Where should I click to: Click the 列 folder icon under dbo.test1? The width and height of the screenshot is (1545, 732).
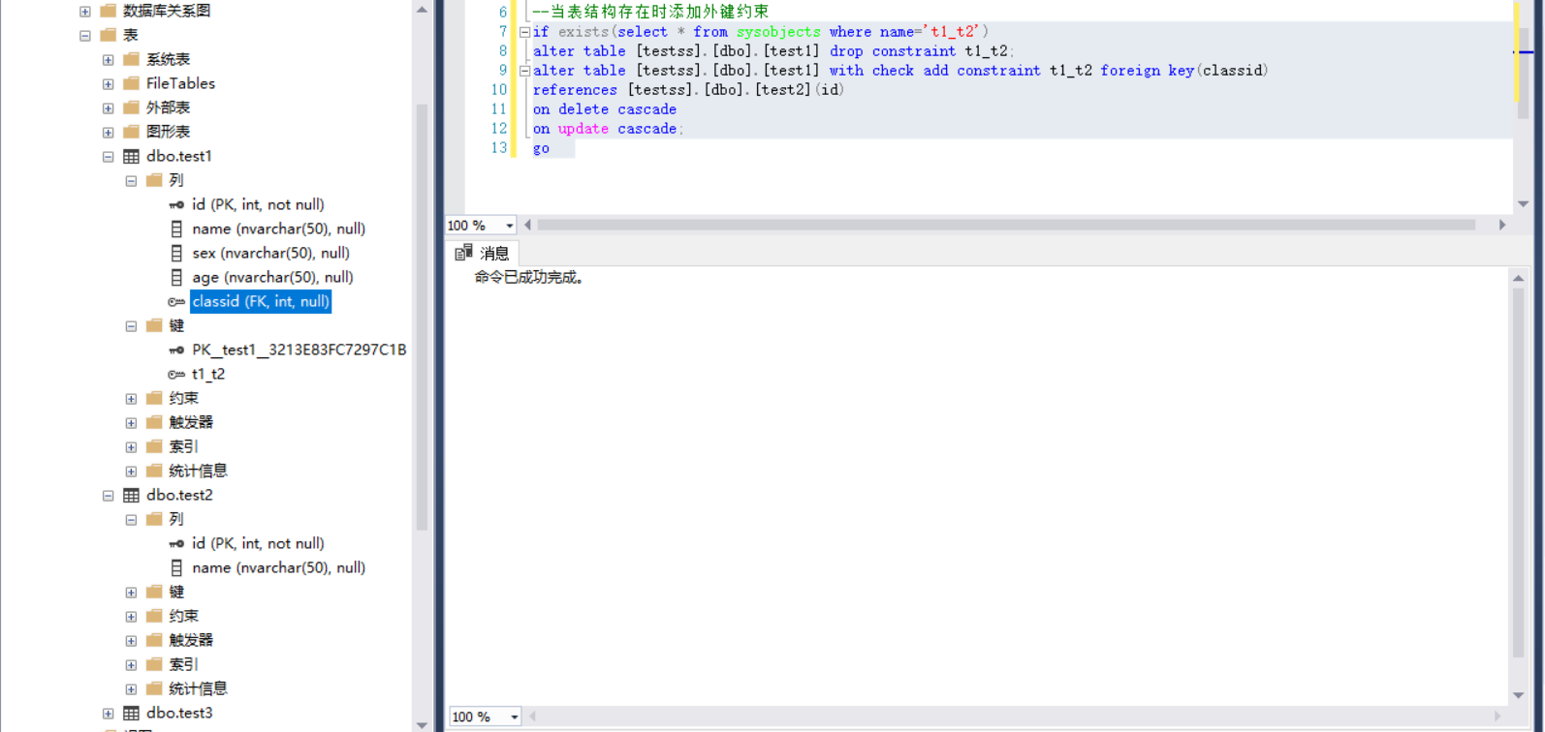[x=154, y=180]
